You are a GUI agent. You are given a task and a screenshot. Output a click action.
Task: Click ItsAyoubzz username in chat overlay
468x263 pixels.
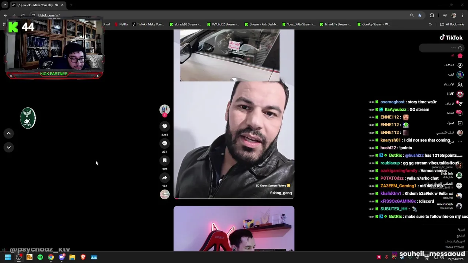point(395,110)
